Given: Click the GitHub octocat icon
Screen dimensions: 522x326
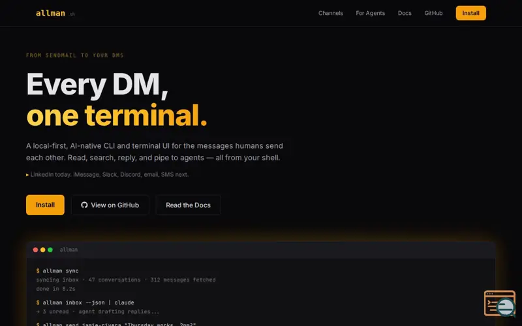Looking at the screenshot, I should 84,205.
